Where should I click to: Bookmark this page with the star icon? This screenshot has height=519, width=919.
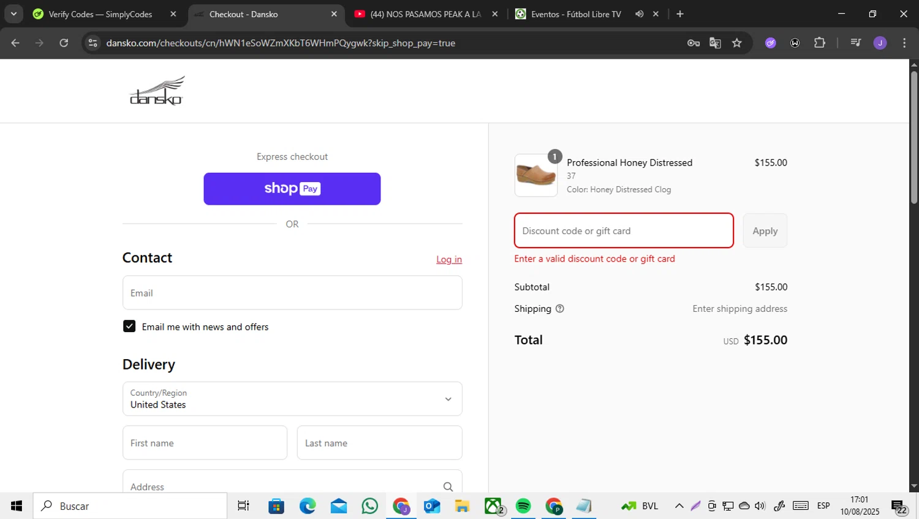click(x=737, y=43)
